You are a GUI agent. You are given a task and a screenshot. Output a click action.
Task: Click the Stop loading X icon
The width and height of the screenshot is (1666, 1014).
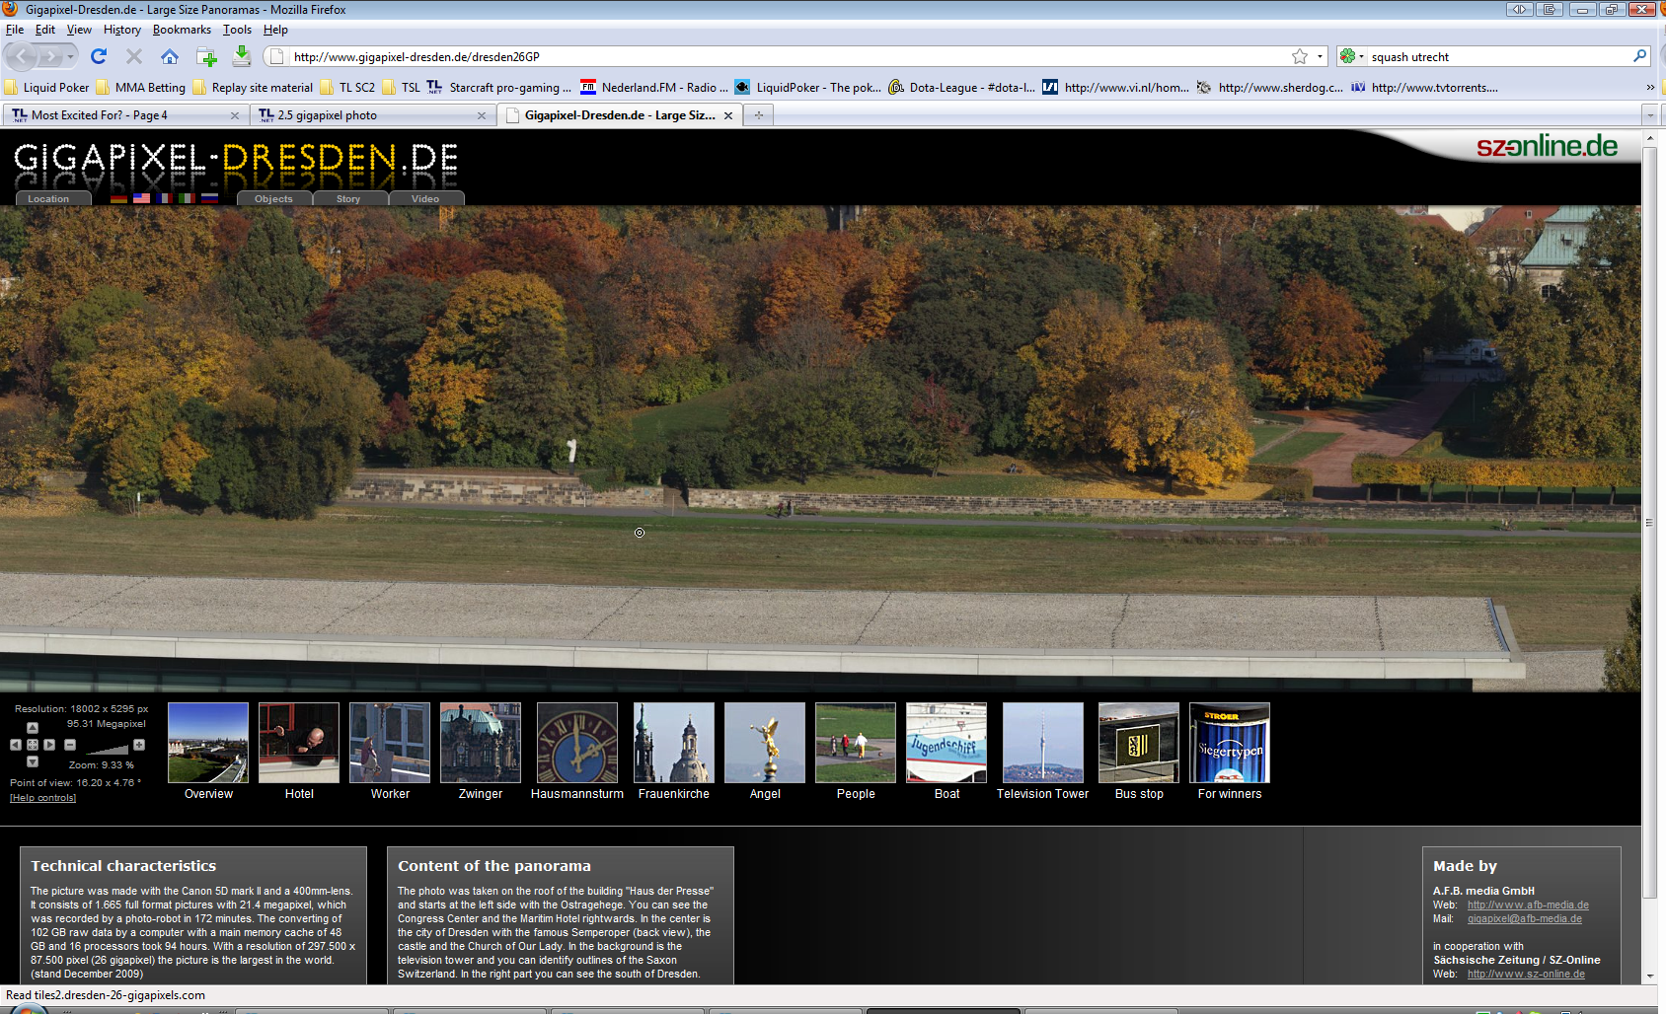(134, 56)
